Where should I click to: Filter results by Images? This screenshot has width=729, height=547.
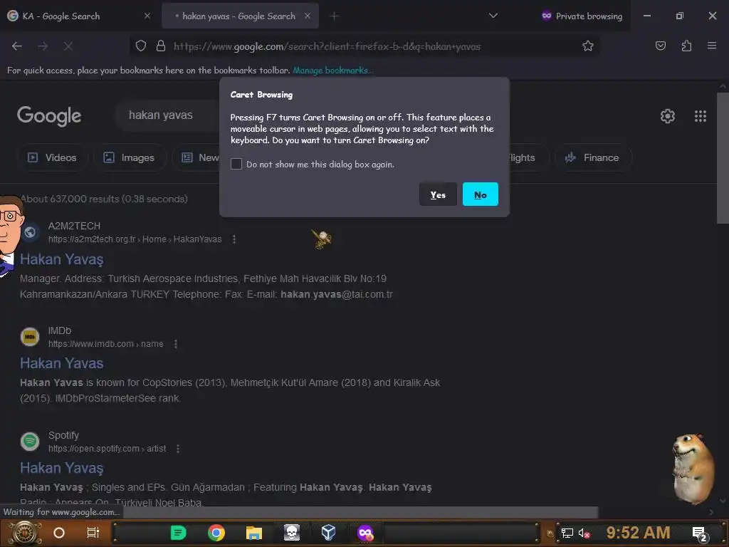pyautogui.click(x=130, y=157)
